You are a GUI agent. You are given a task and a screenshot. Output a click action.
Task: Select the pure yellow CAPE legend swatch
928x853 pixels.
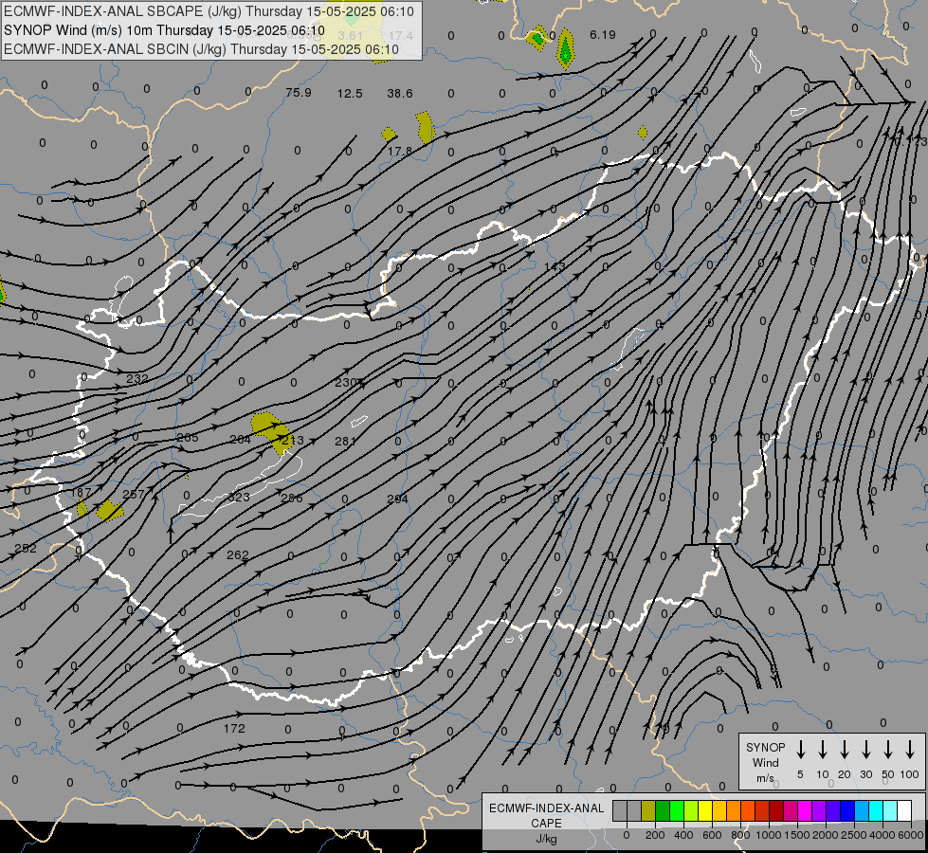pyautogui.click(x=705, y=810)
